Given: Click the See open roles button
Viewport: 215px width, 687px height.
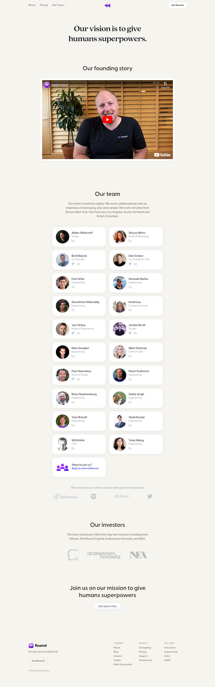Looking at the screenshot, I should click(x=107, y=606).
